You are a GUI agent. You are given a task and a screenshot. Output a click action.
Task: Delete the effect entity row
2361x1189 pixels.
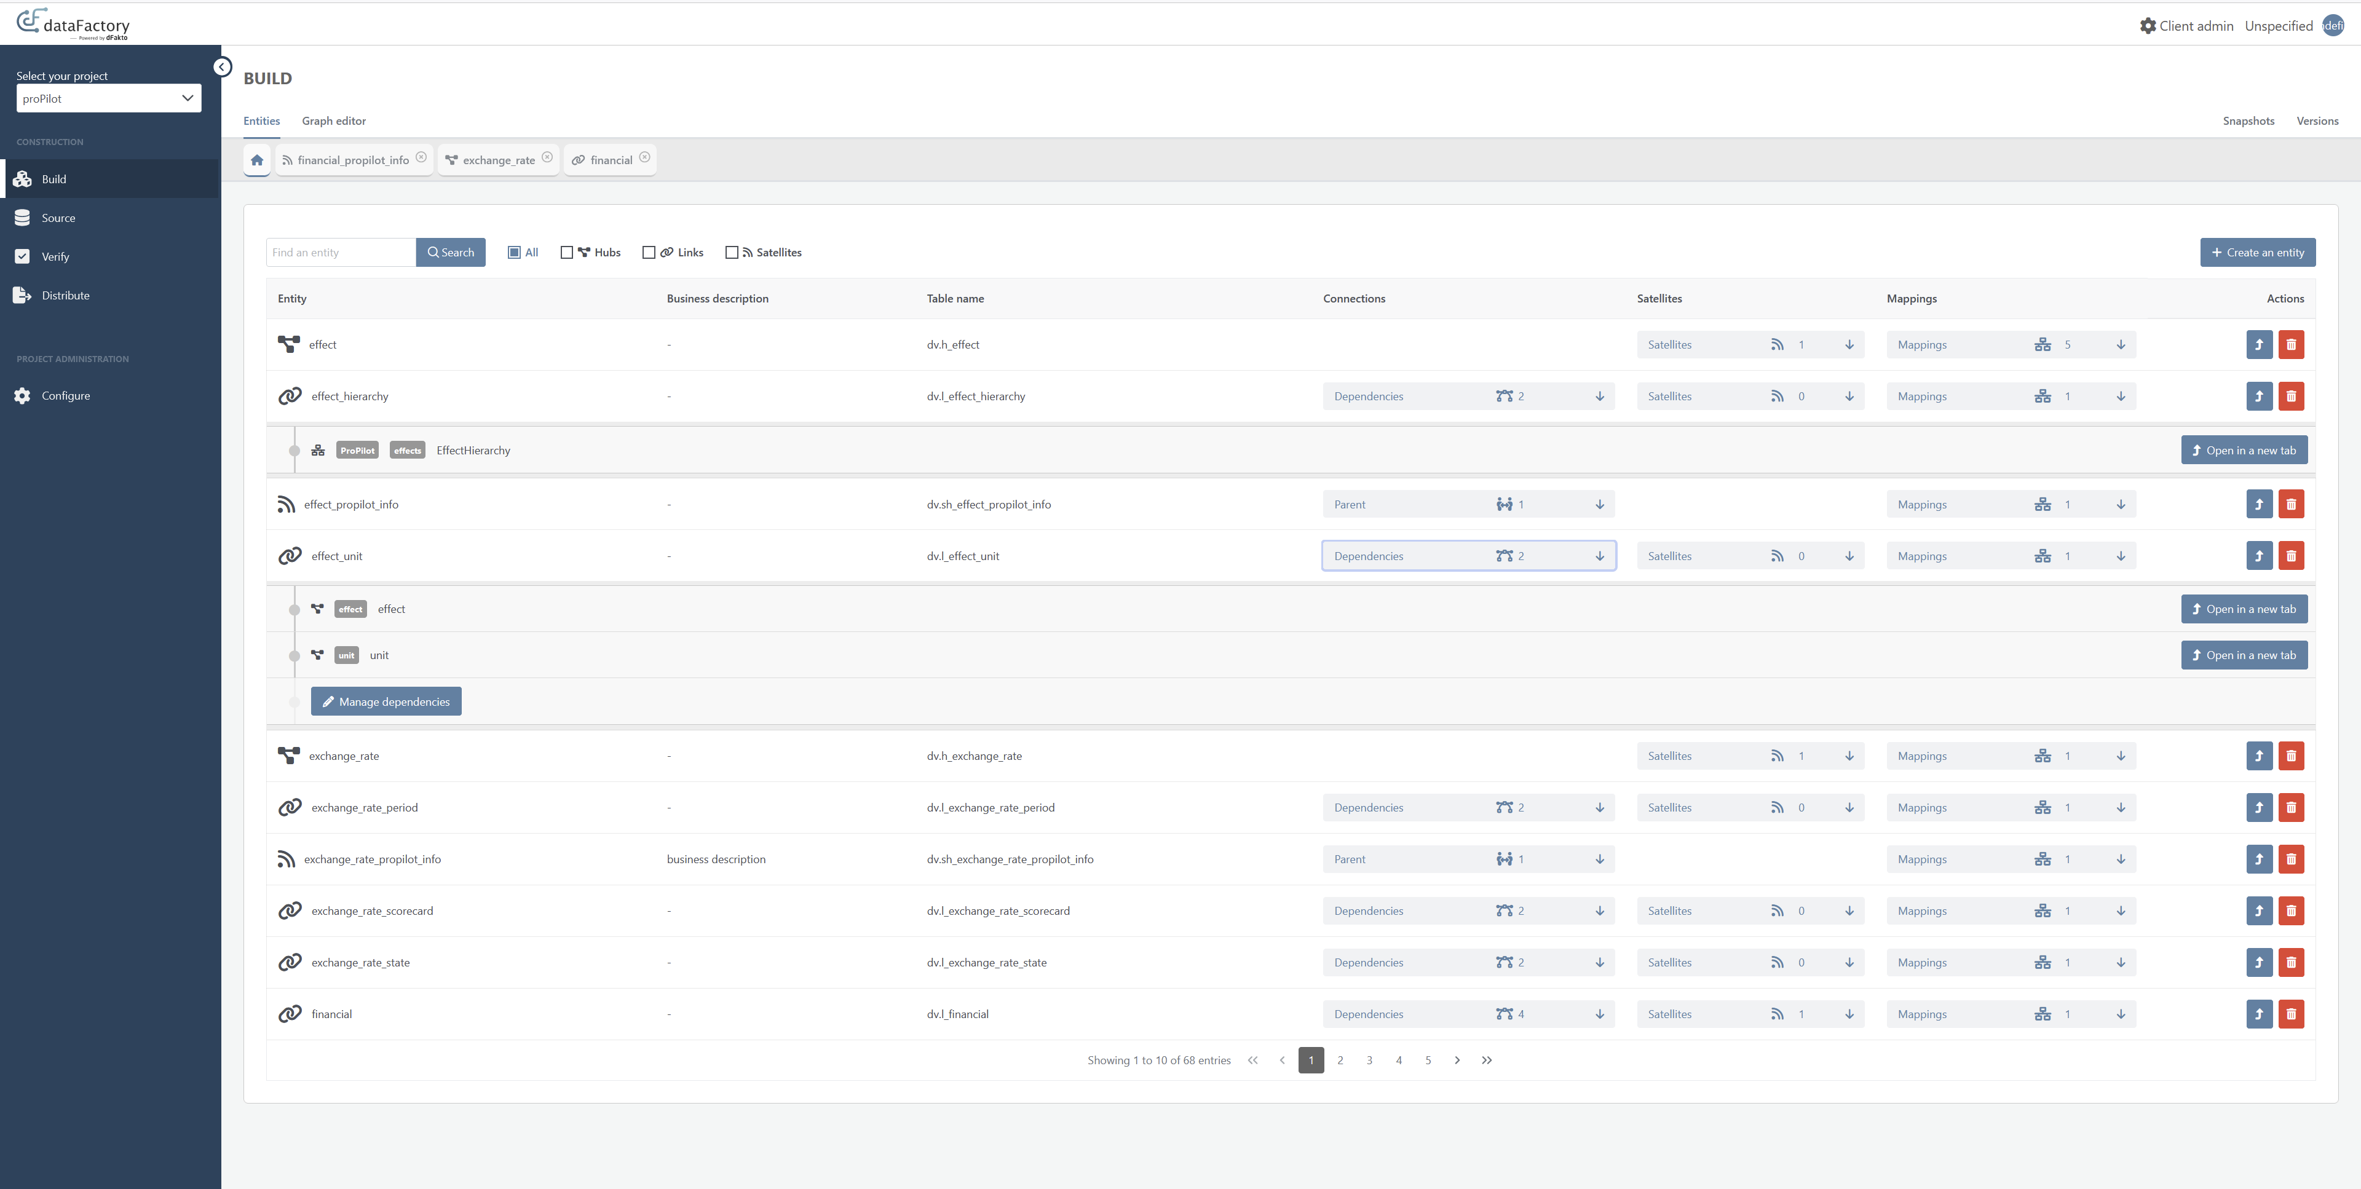point(2290,345)
